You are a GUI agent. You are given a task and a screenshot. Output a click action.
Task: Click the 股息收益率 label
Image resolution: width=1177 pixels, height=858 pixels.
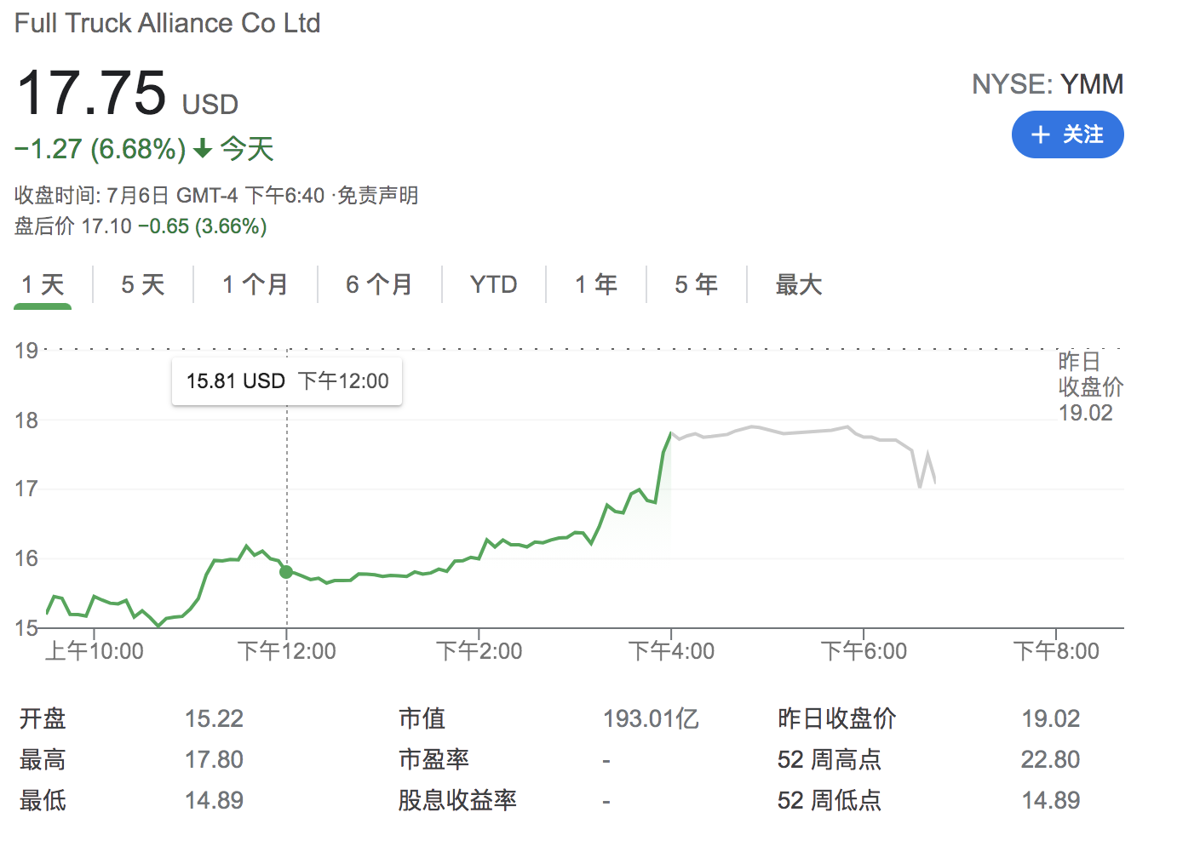point(458,800)
